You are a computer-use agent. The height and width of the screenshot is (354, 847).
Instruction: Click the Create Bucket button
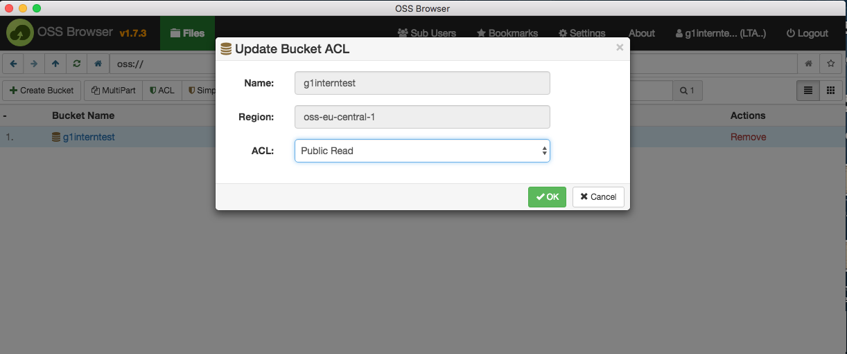coord(42,90)
